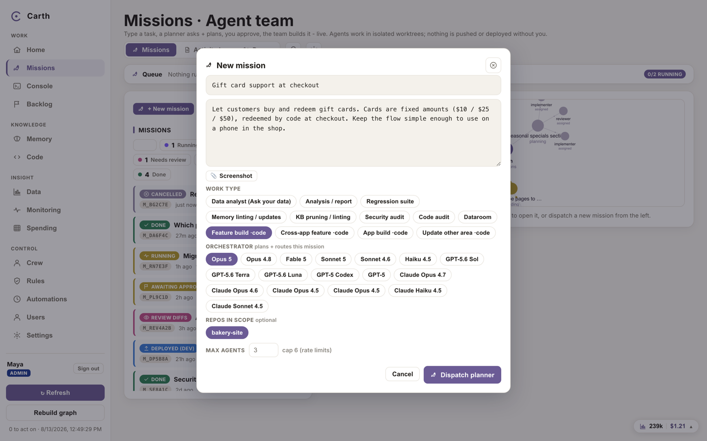The image size is (707, 441).
Task: Open Rules in the sidebar
Action: point(55,281)
